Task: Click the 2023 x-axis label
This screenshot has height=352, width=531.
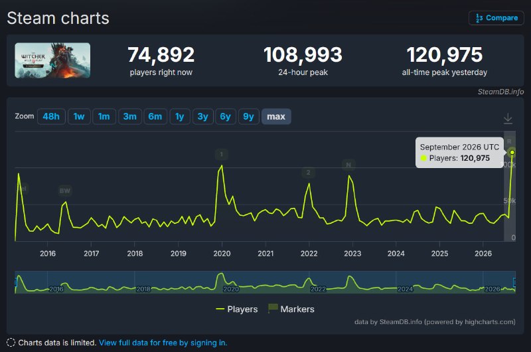Action: [x=352, y=254]
